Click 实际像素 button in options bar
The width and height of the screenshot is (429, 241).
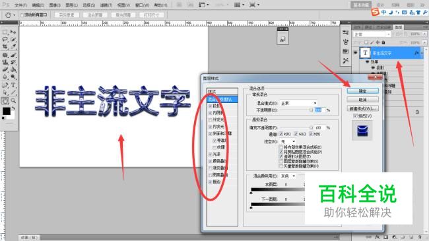pyautogui.click(x=67, y=15)
